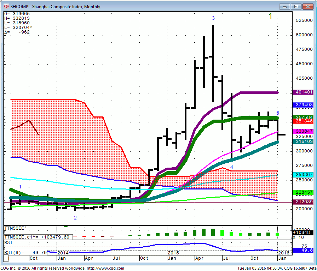Screen dimensions: 317x271
Task: Click the green 1 indicator at top right
Action: (x=270, y=16)
